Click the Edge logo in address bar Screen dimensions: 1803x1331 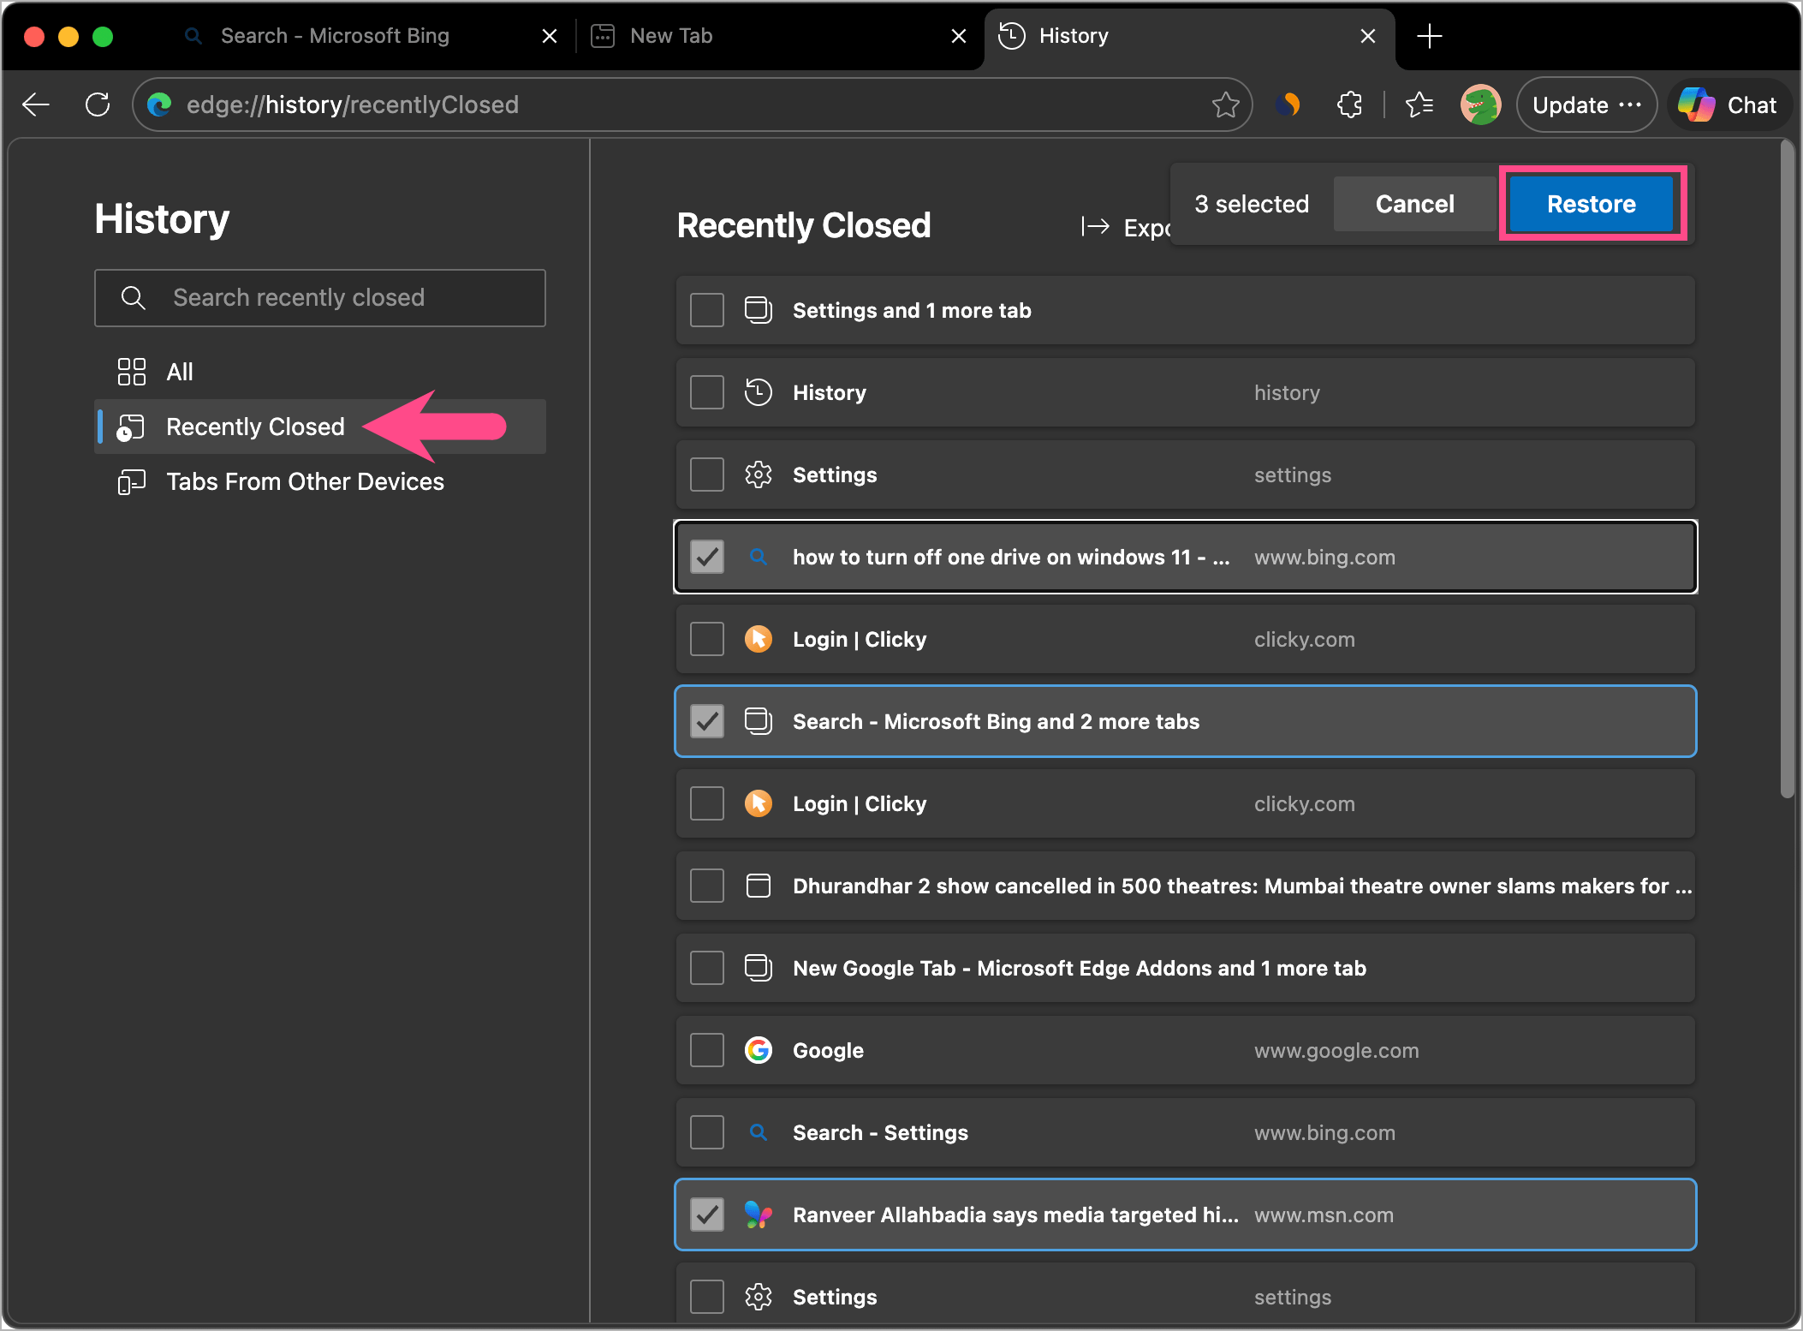(159, 104)
